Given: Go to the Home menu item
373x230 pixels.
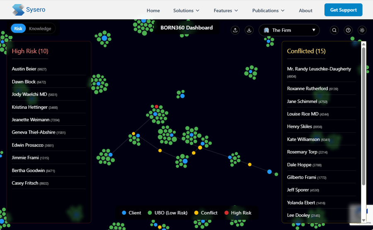Looking at the screenshot, I should tap(153, 10).
